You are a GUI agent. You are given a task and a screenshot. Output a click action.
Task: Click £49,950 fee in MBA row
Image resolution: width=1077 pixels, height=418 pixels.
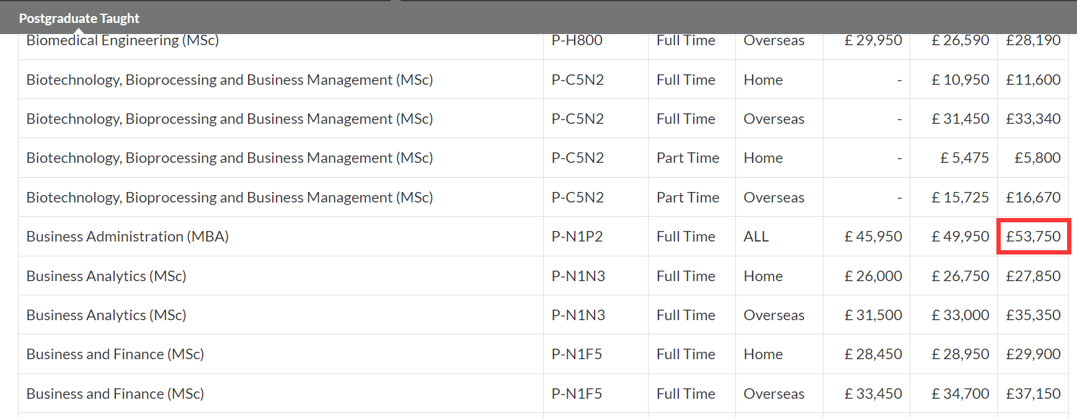(960, 237)
